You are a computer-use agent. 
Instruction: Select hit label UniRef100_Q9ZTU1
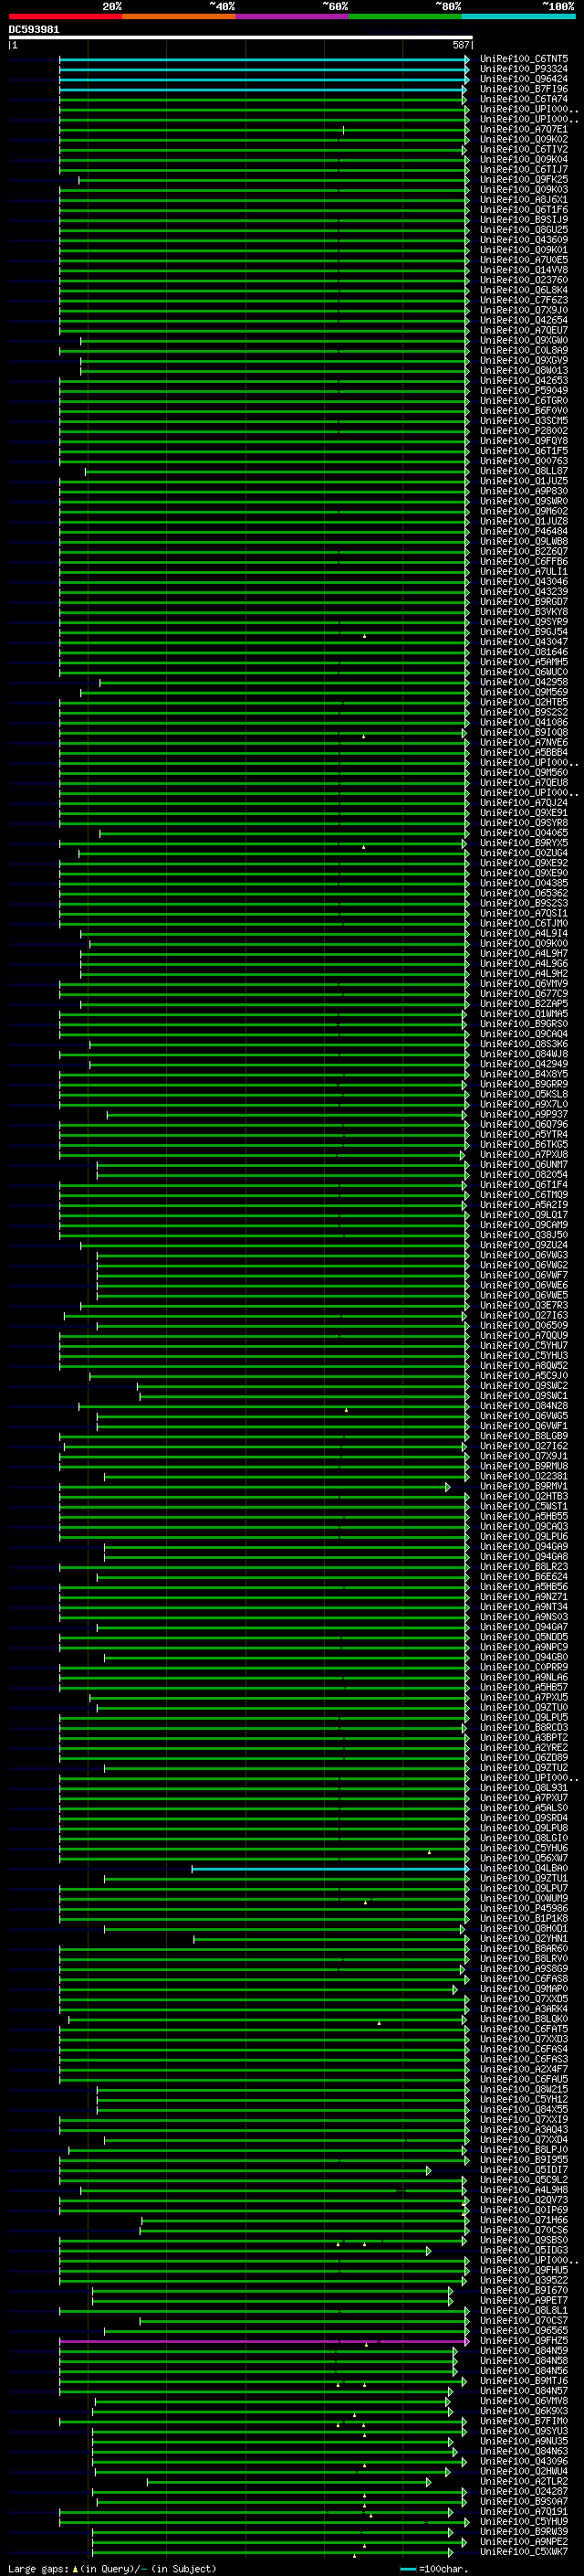pos(524,1878)
